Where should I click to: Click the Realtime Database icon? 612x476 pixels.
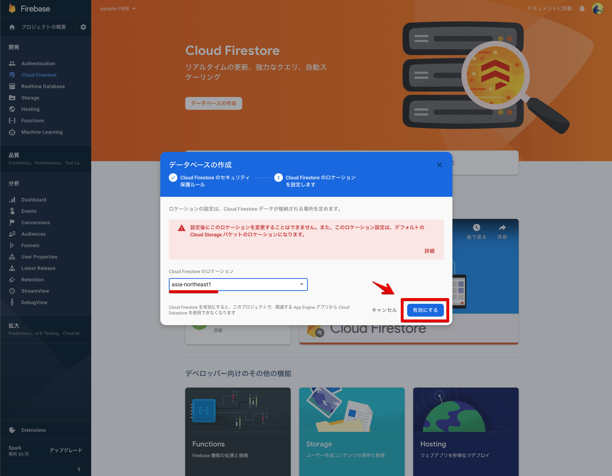12,86
